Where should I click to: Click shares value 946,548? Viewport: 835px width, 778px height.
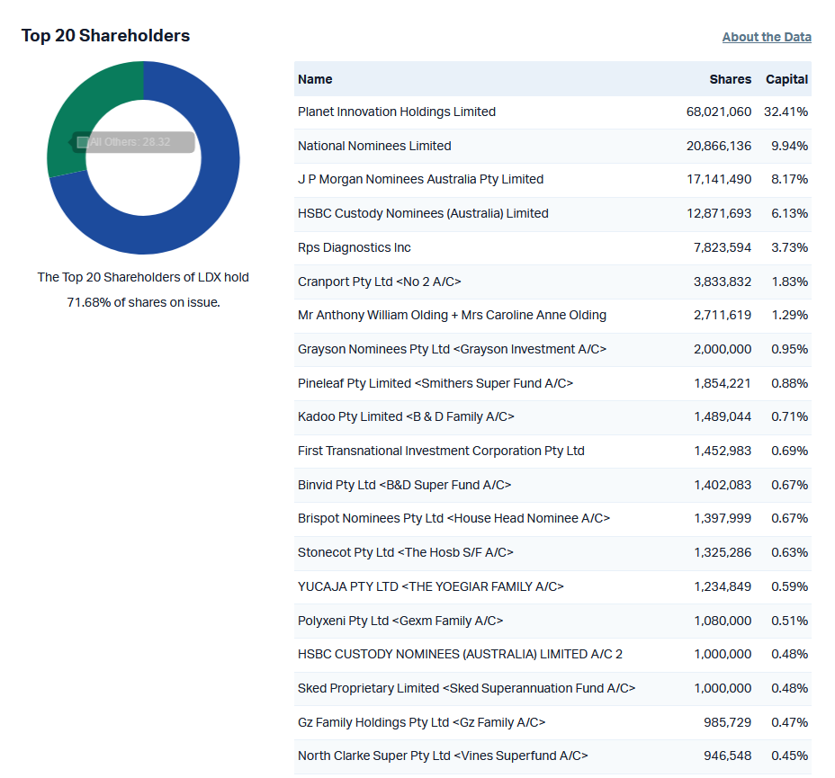click(727, 756)
